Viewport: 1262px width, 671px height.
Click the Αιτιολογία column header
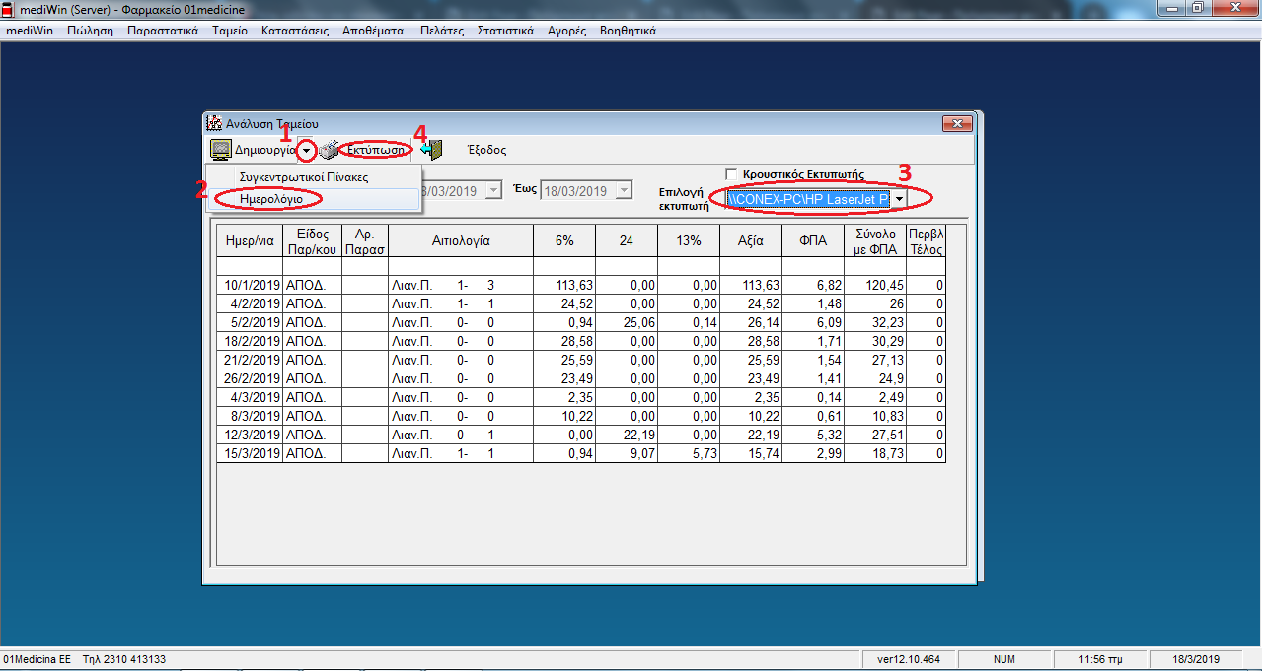point(461,240)
